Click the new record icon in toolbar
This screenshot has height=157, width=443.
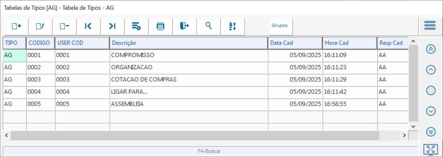(x=16, y=26)
